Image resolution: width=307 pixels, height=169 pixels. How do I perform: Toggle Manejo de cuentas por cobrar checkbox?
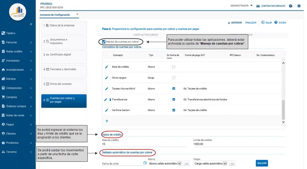(x=104, y=41)
